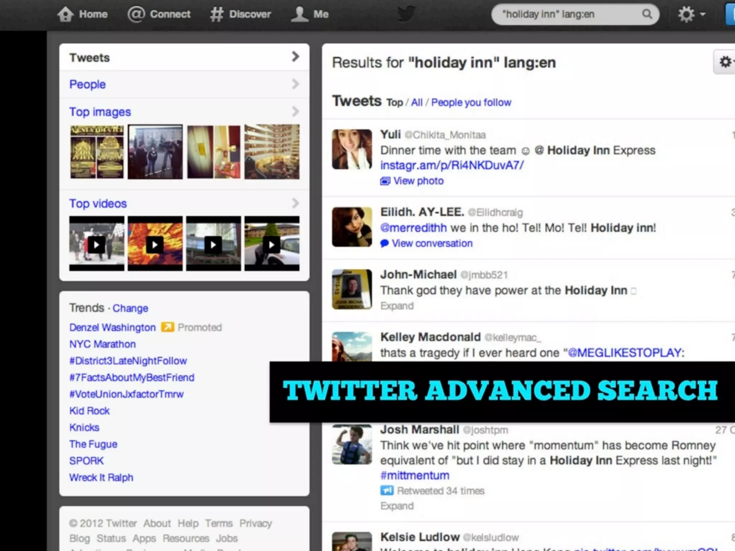The height and width of the screenshot is (551, 735).
Task: Expand the Top videos section chevron
Action: [295, 203]
